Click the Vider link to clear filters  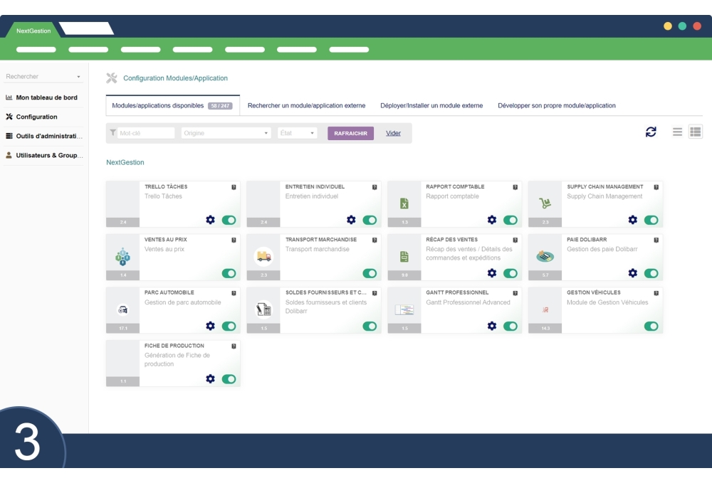coord(393,132)
